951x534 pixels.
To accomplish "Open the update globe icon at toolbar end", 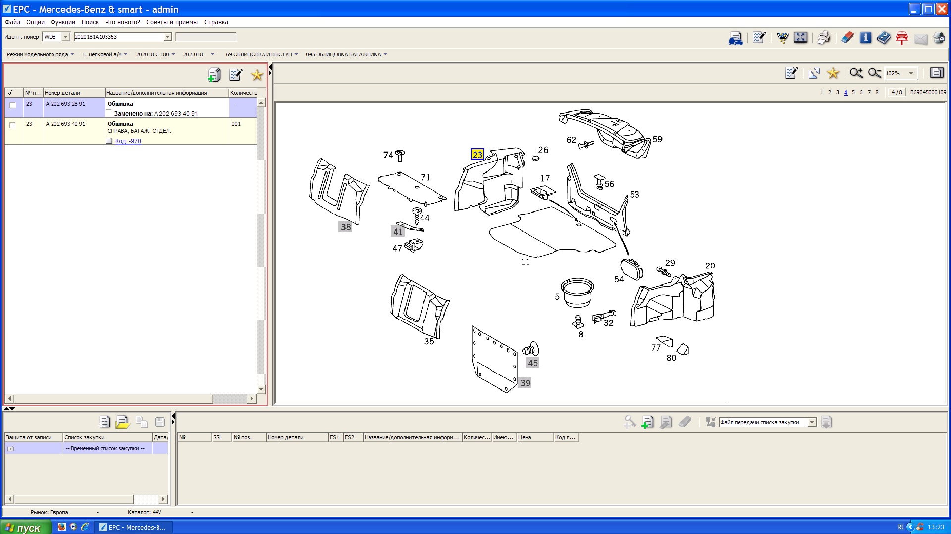I will [939, 38].
